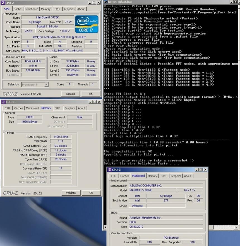Click right arrow of console horizontal scrollbar
This screenshot has width=240, height=246.
(236, 227)
